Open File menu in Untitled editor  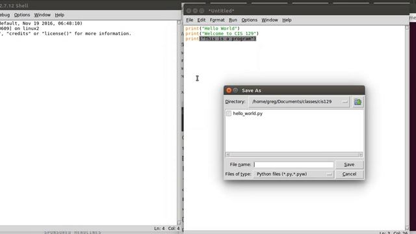click(x=189, y=20)
